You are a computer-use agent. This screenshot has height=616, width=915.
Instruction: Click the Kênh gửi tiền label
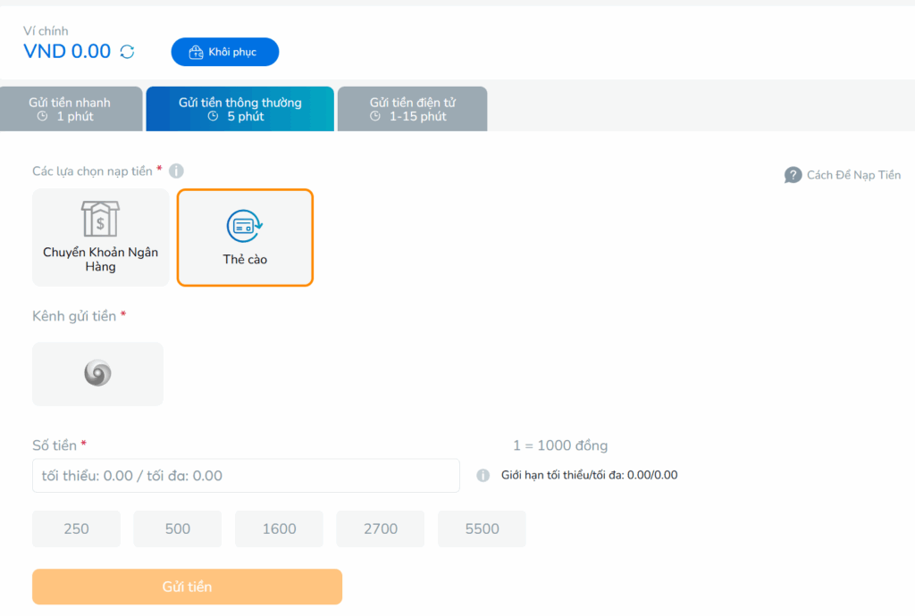coord(74,316)
